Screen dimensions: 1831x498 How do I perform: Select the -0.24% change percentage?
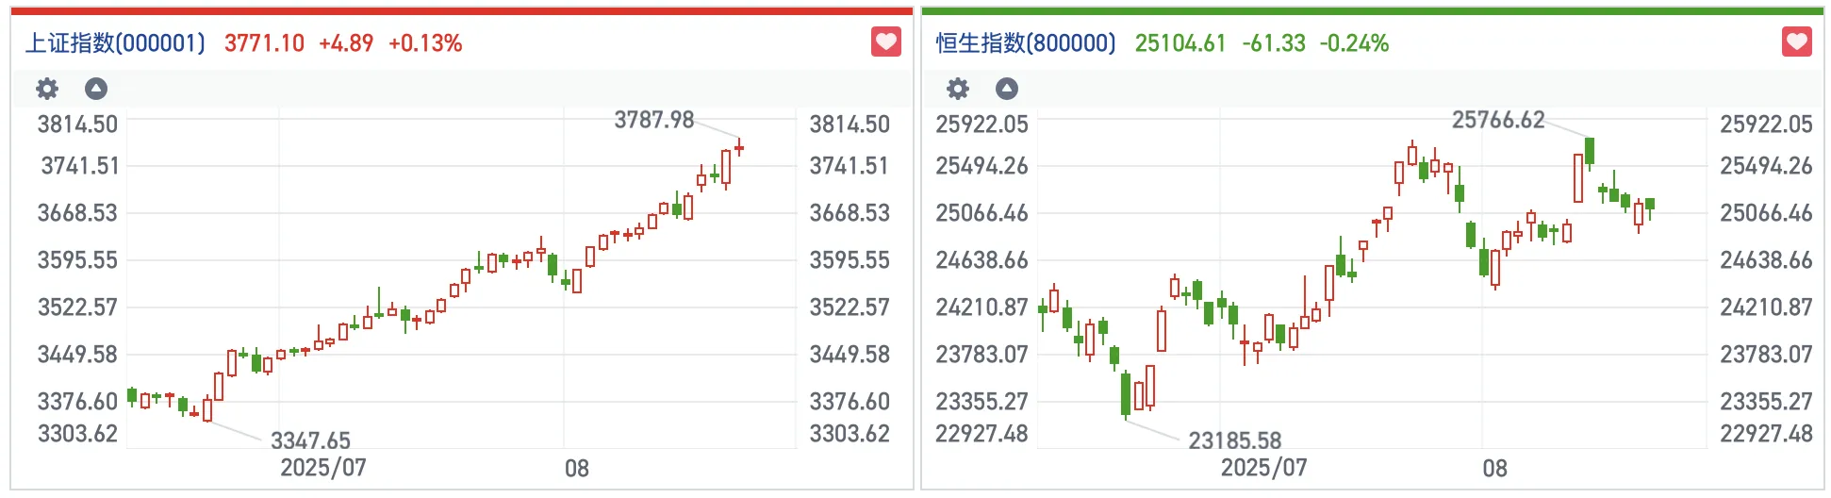tap(1354, 43)
